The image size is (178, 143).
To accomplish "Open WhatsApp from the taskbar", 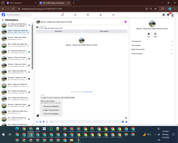I will click(51, 129).
